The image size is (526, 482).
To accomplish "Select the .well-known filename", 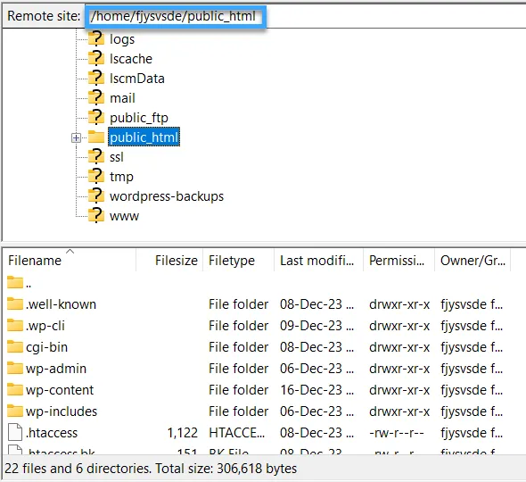I will (61, 304).
